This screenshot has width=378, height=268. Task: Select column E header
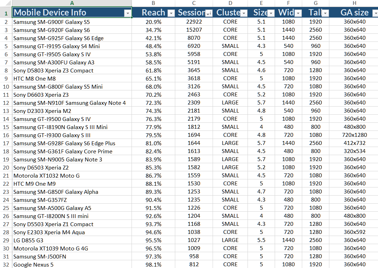[x=261, y=3]
